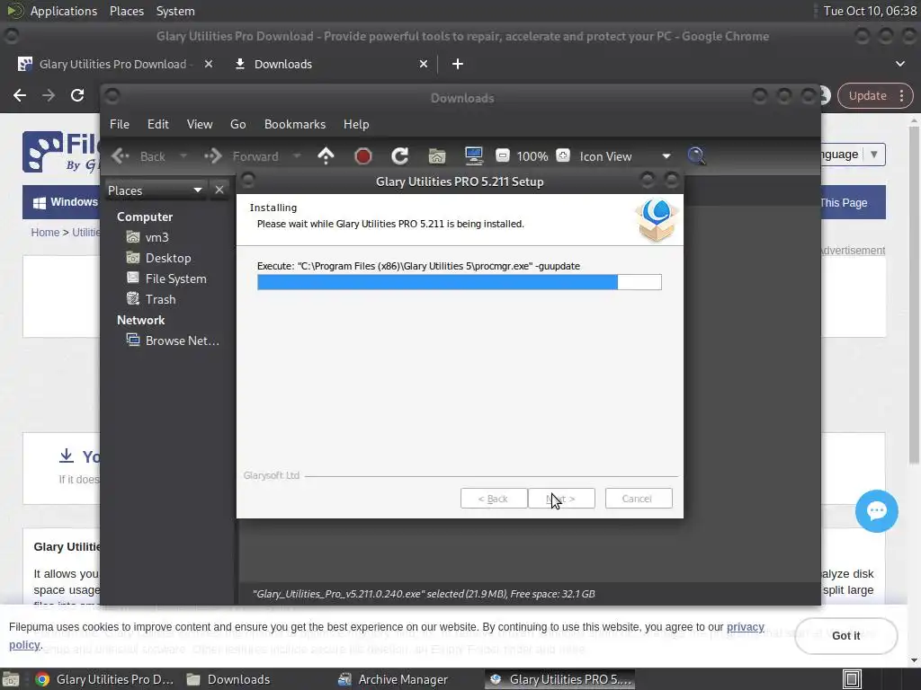Click the clock in the top panel

click(x=870, y=11)
